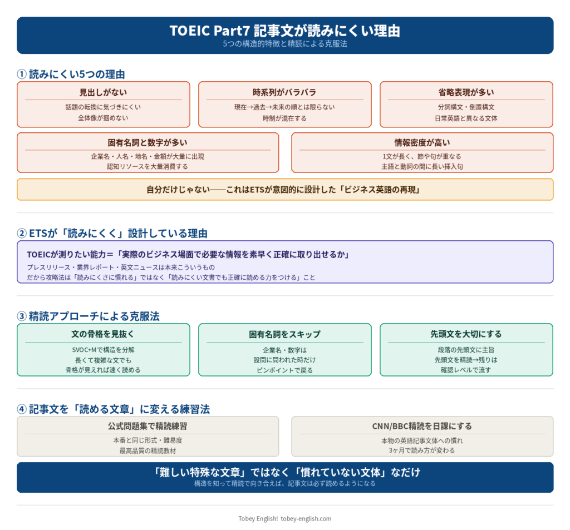570x530 pixels.
Task: Click text '時制が混在する'
Action: click(284, 118)
